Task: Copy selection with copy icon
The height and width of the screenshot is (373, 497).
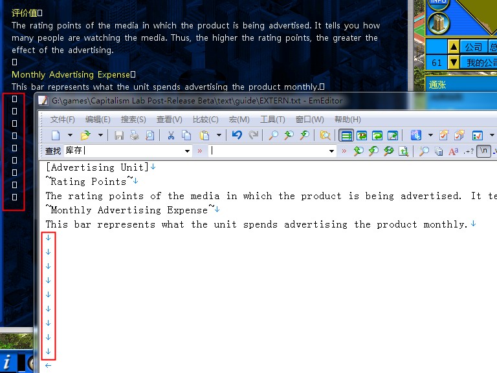Action: point(186,136)
